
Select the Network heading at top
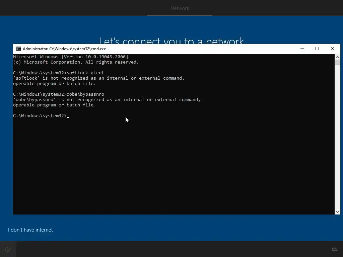click(180, 8)
